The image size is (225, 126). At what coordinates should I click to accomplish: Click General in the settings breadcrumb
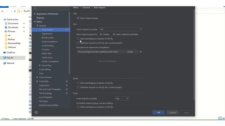(x=86, y=8)
